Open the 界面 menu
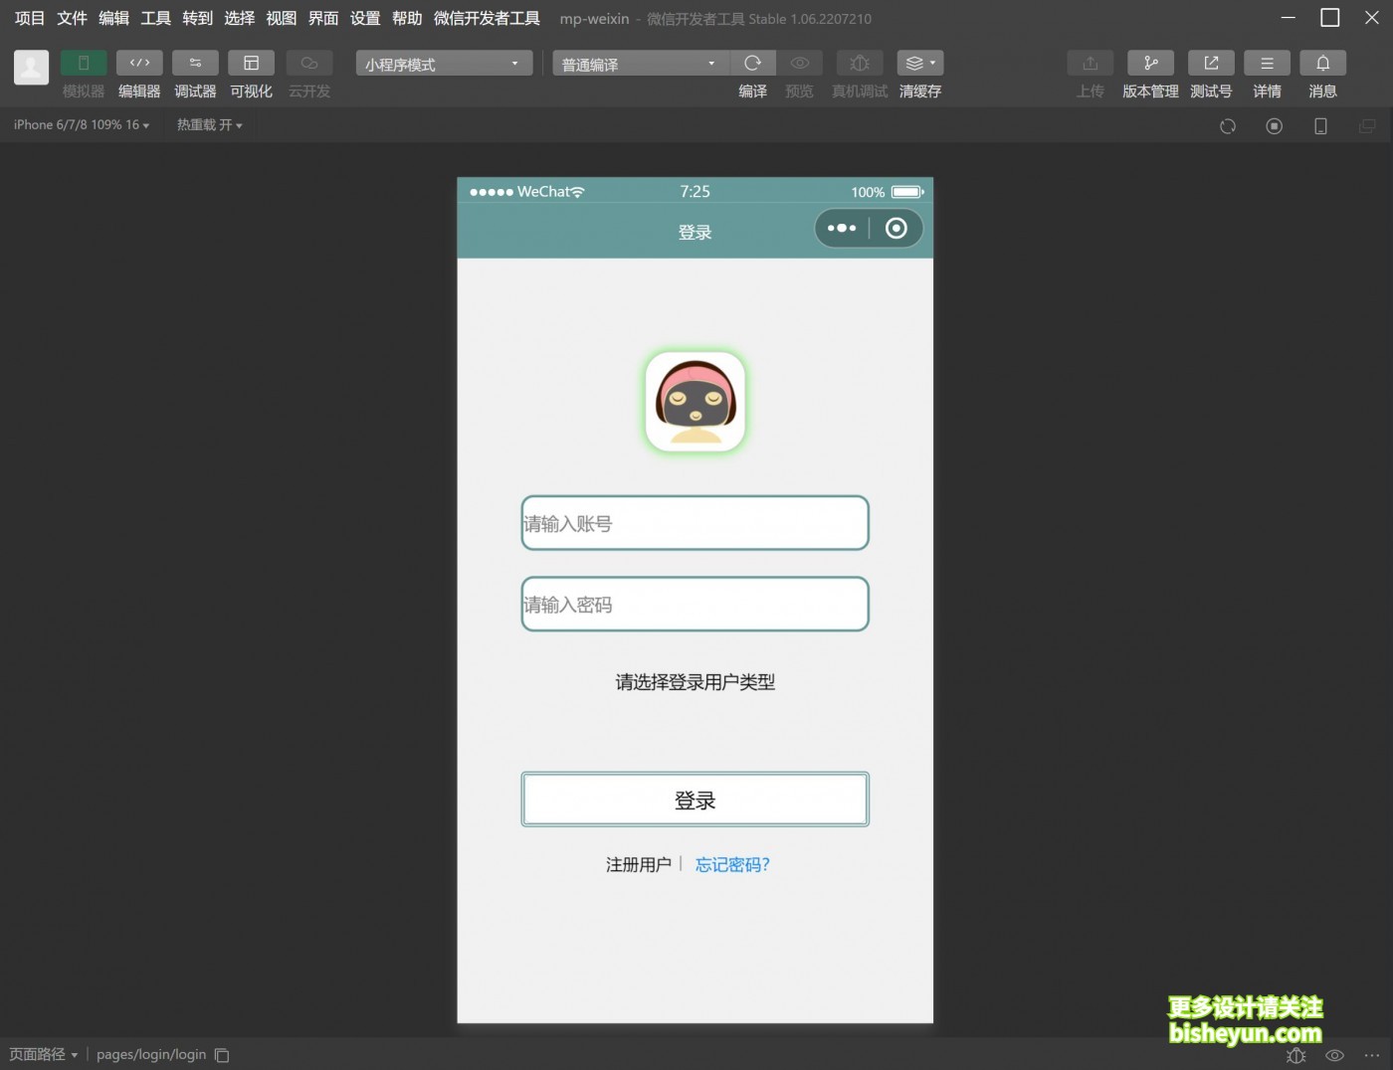The height and width of the screenshot is (1070, 1393). point(323,19)
